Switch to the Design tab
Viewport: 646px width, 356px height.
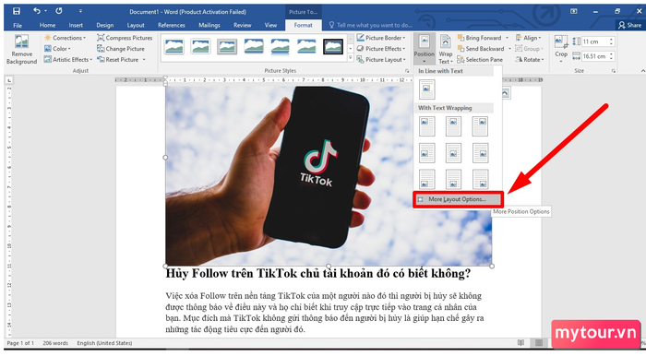(105, 25)
